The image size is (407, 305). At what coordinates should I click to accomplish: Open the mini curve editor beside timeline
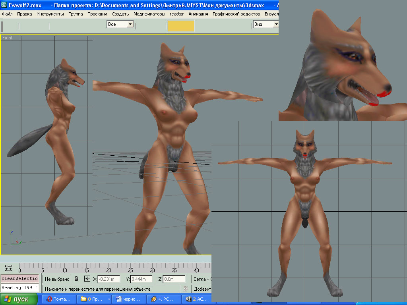tap(9, 268)
